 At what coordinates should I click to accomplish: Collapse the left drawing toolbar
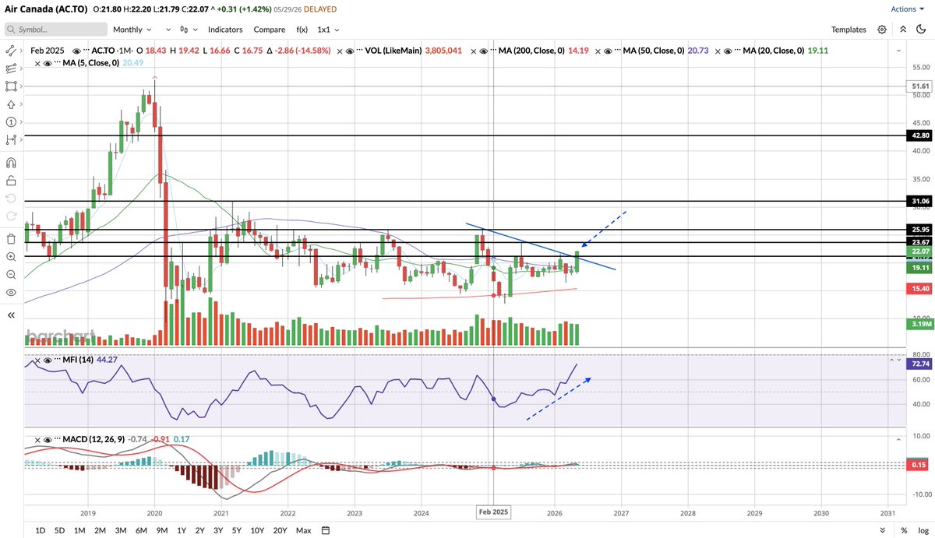click(x=11, y=315)
